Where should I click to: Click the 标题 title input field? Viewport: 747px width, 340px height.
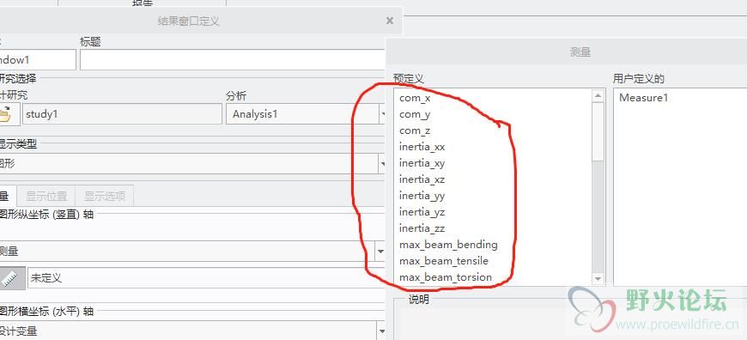(233, 60)
